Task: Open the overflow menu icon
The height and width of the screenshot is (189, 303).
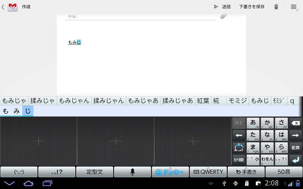Action: 294,7
